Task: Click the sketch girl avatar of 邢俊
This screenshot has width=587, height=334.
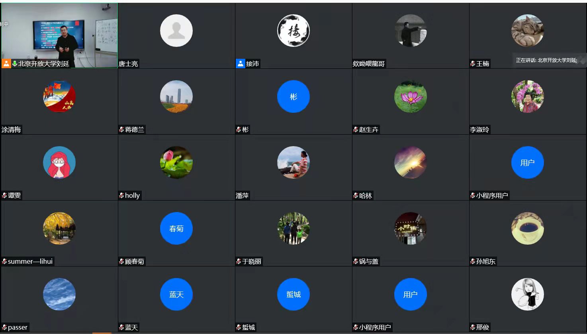Action: [527, 294]
